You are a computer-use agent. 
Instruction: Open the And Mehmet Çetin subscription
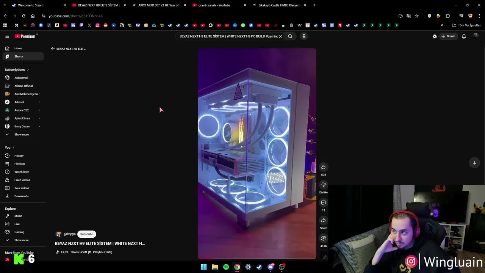(23, 94)
